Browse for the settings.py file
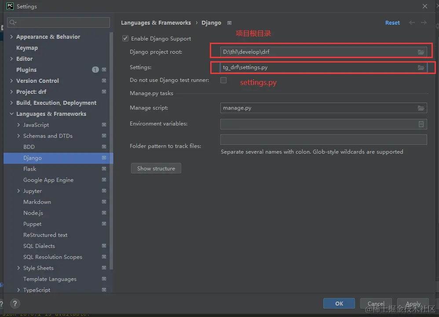The image size is (439, 317). (421, 67)
